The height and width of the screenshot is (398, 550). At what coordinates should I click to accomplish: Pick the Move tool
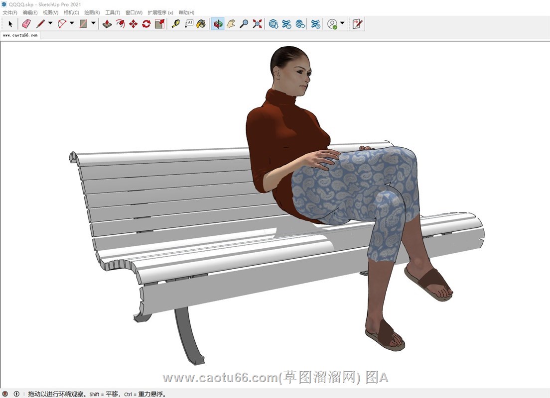pyautogui.click(x=133, y=24)
